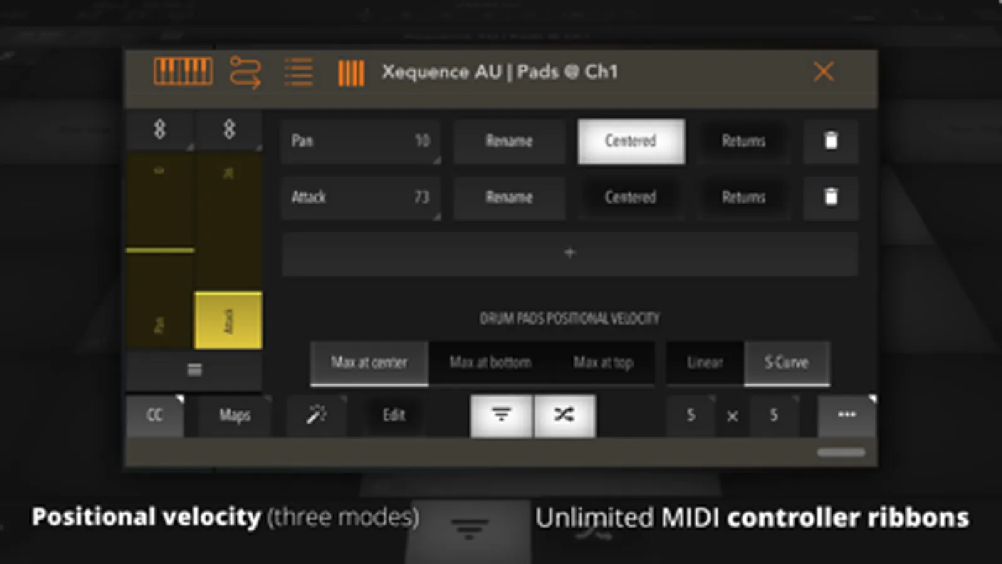This screenshot has height=564, width=1002.
Task: Click the DRUM PADS POSITIONAL VELOCITY heading
Action: point(570,318)
